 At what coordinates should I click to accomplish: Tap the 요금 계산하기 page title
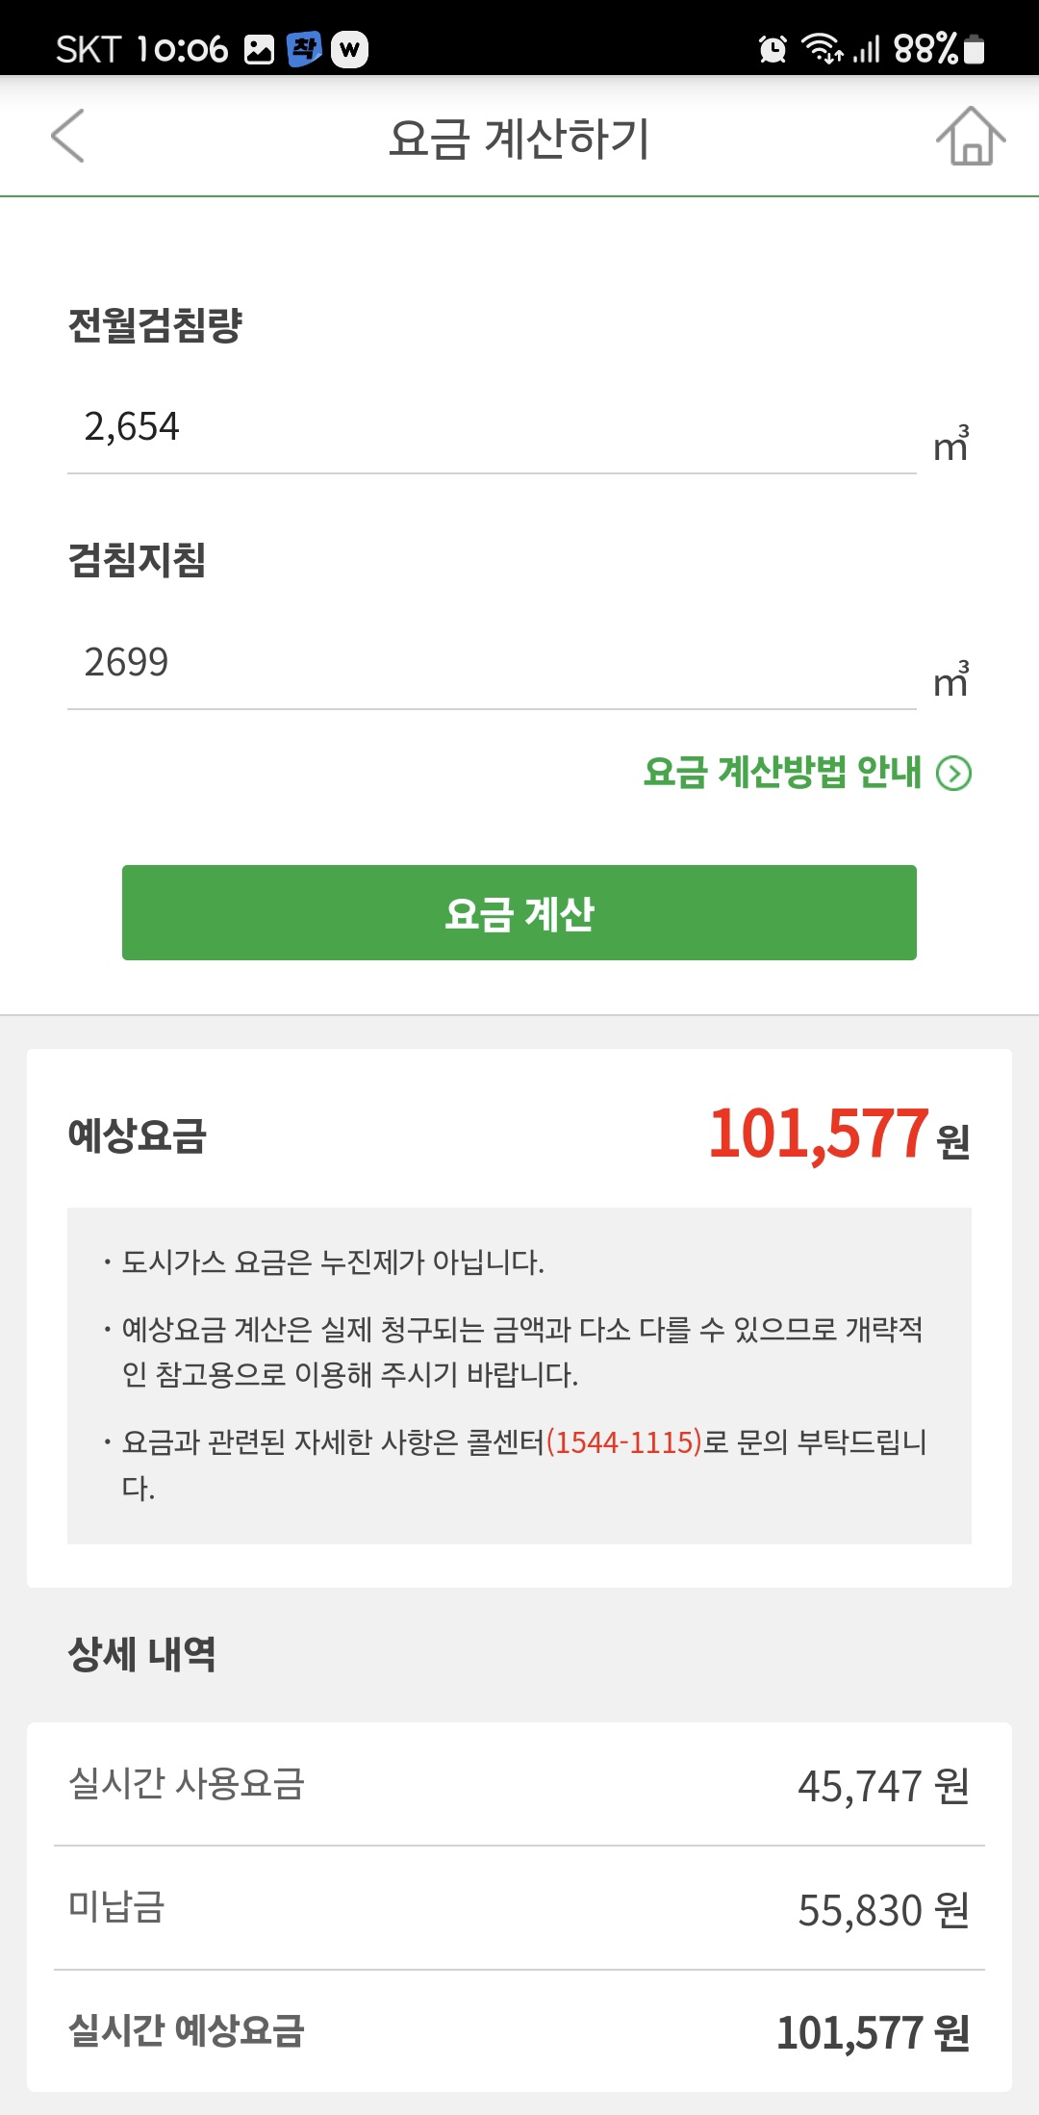519,138
